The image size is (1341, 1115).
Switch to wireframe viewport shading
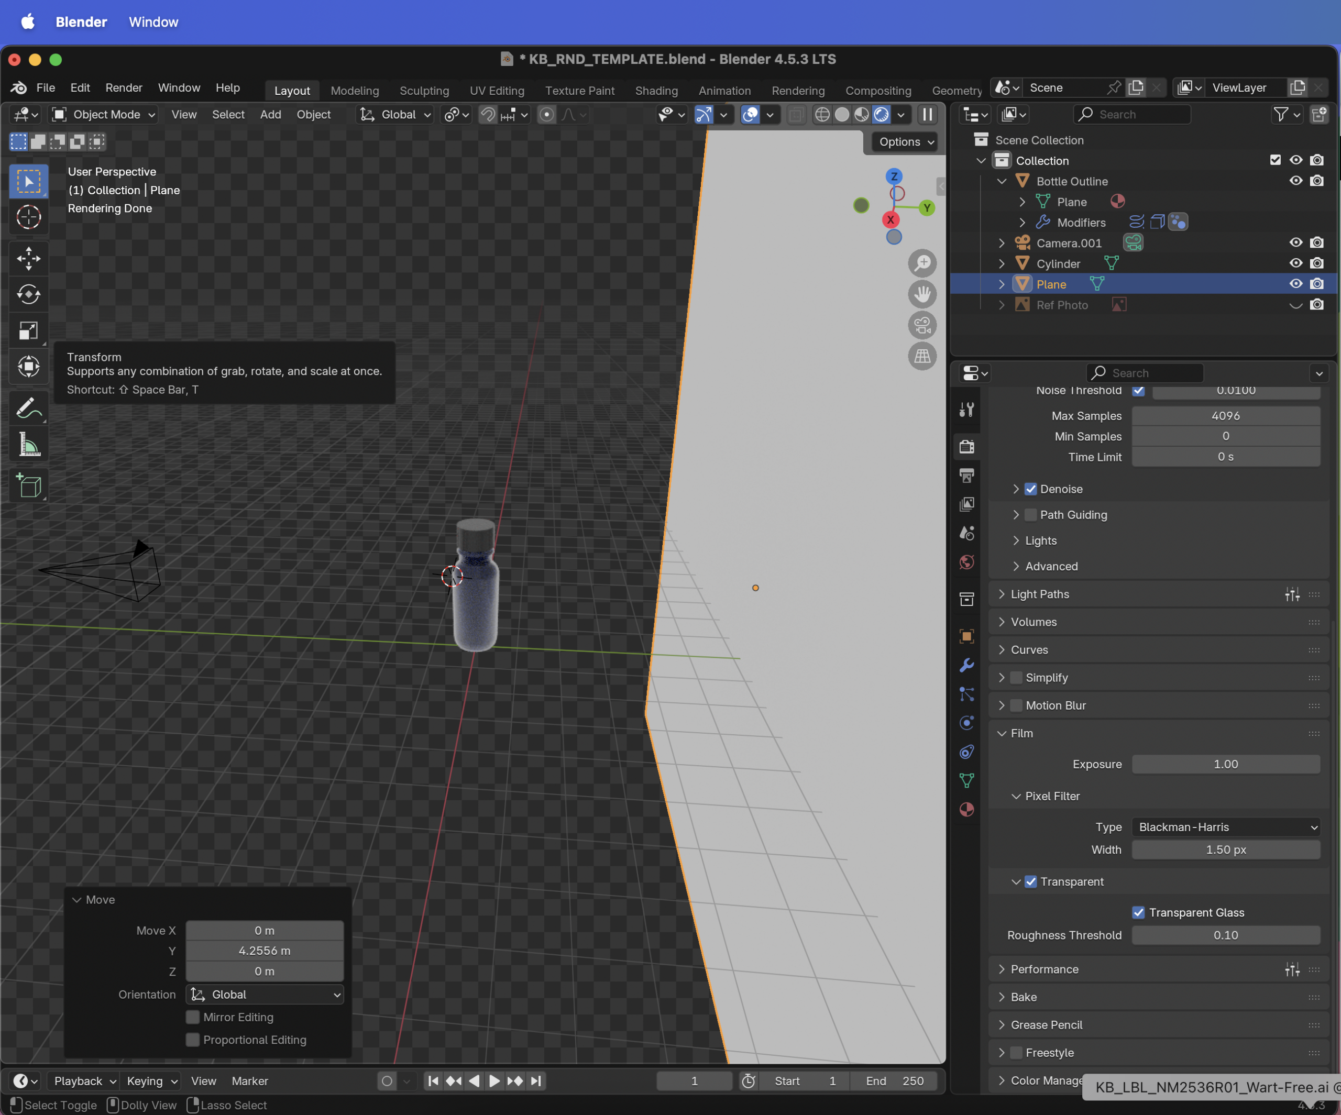coord(822,115)
